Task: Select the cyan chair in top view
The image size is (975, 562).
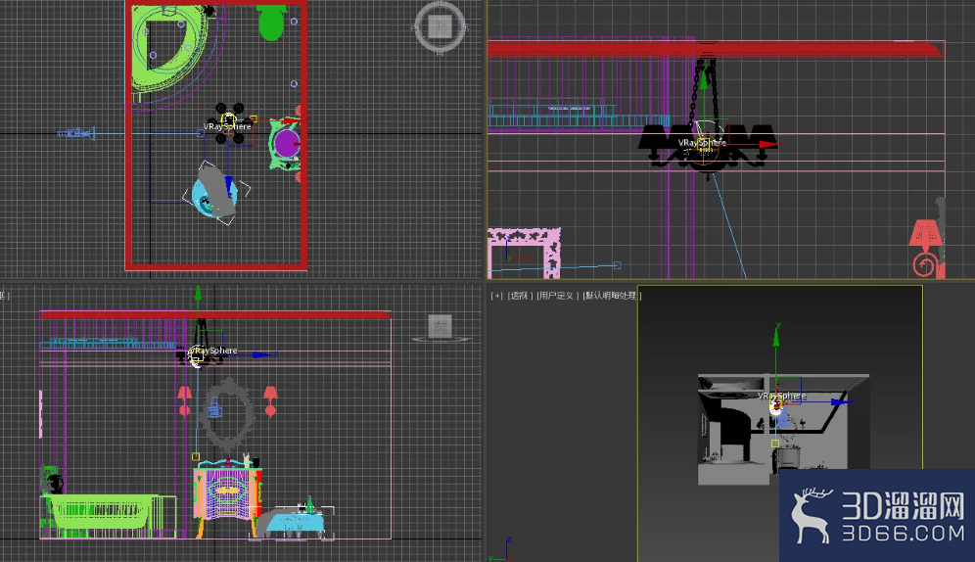Action: coord(215,193)
